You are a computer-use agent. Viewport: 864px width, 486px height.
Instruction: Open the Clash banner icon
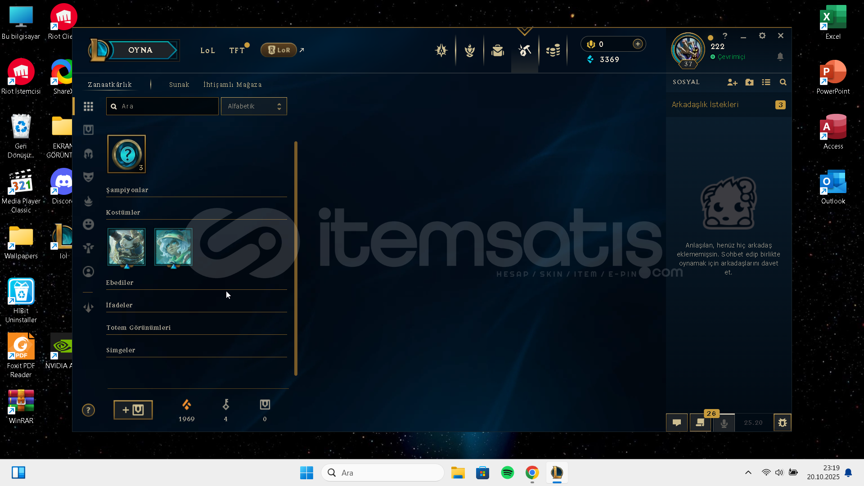point(441,50)
